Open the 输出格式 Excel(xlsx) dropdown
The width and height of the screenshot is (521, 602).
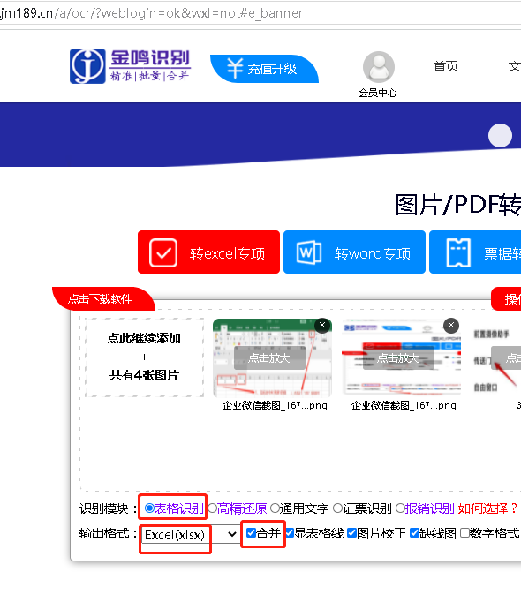190,534
